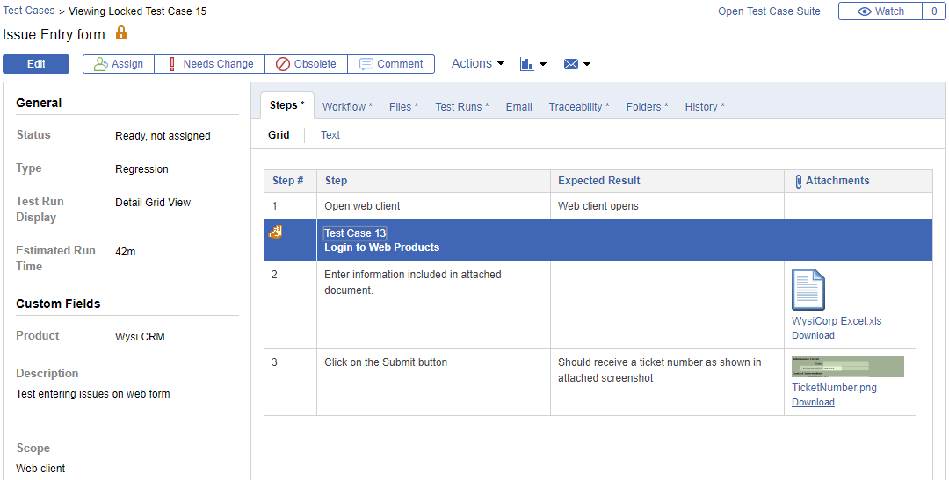Screen dimensions: 949x480
Task: Open the Test Cases breadcrumb link
Action: coord(28,11)
